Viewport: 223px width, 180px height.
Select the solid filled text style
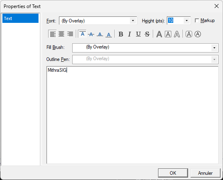click(x=159, y=34)
